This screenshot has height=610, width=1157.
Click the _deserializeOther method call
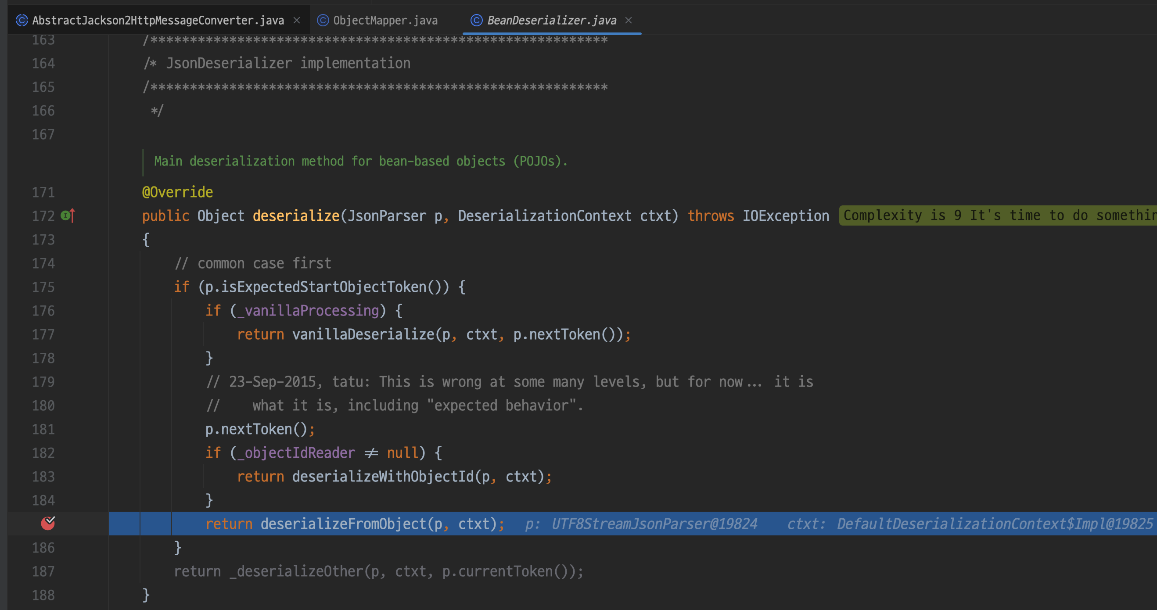[296, 571]
